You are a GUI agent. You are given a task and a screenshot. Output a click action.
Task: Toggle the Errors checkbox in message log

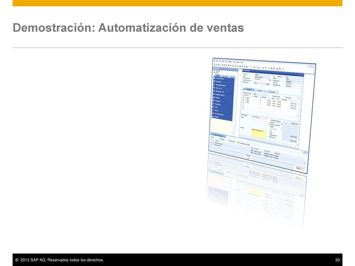211,137
